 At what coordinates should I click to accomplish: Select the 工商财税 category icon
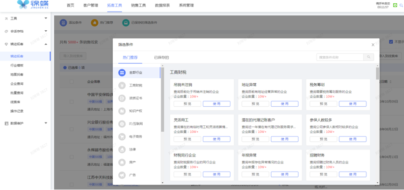coord(122,86)
